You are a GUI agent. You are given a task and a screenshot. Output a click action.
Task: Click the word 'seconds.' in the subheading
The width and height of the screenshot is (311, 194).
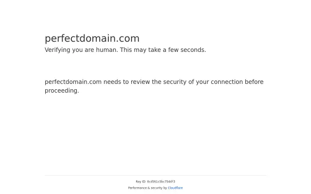click(193, 50)
